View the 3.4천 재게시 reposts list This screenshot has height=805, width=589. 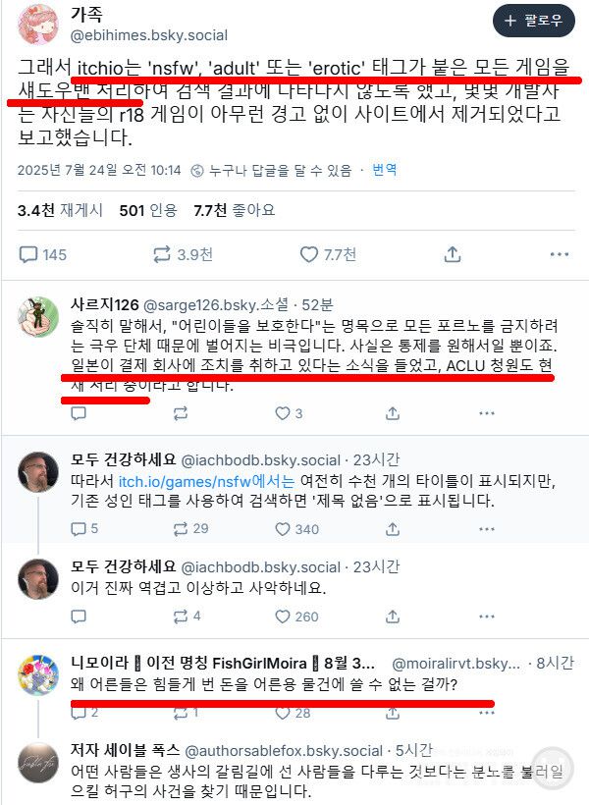pyautogui.click(x=60, y=210)
